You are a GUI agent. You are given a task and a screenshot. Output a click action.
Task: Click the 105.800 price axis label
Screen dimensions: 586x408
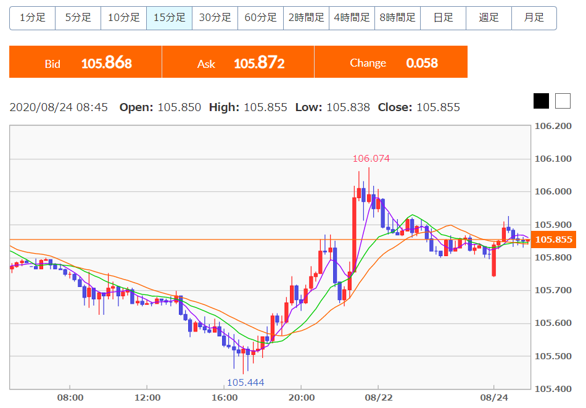tap(553, 257)
